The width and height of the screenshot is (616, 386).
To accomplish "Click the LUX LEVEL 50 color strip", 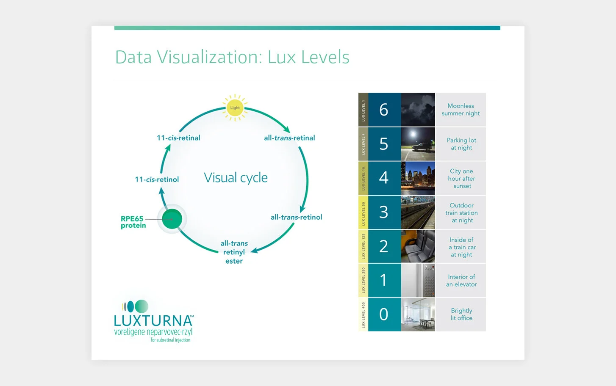I will (363, 212).
